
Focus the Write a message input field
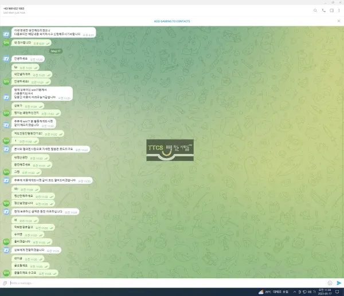click(168, 283)
